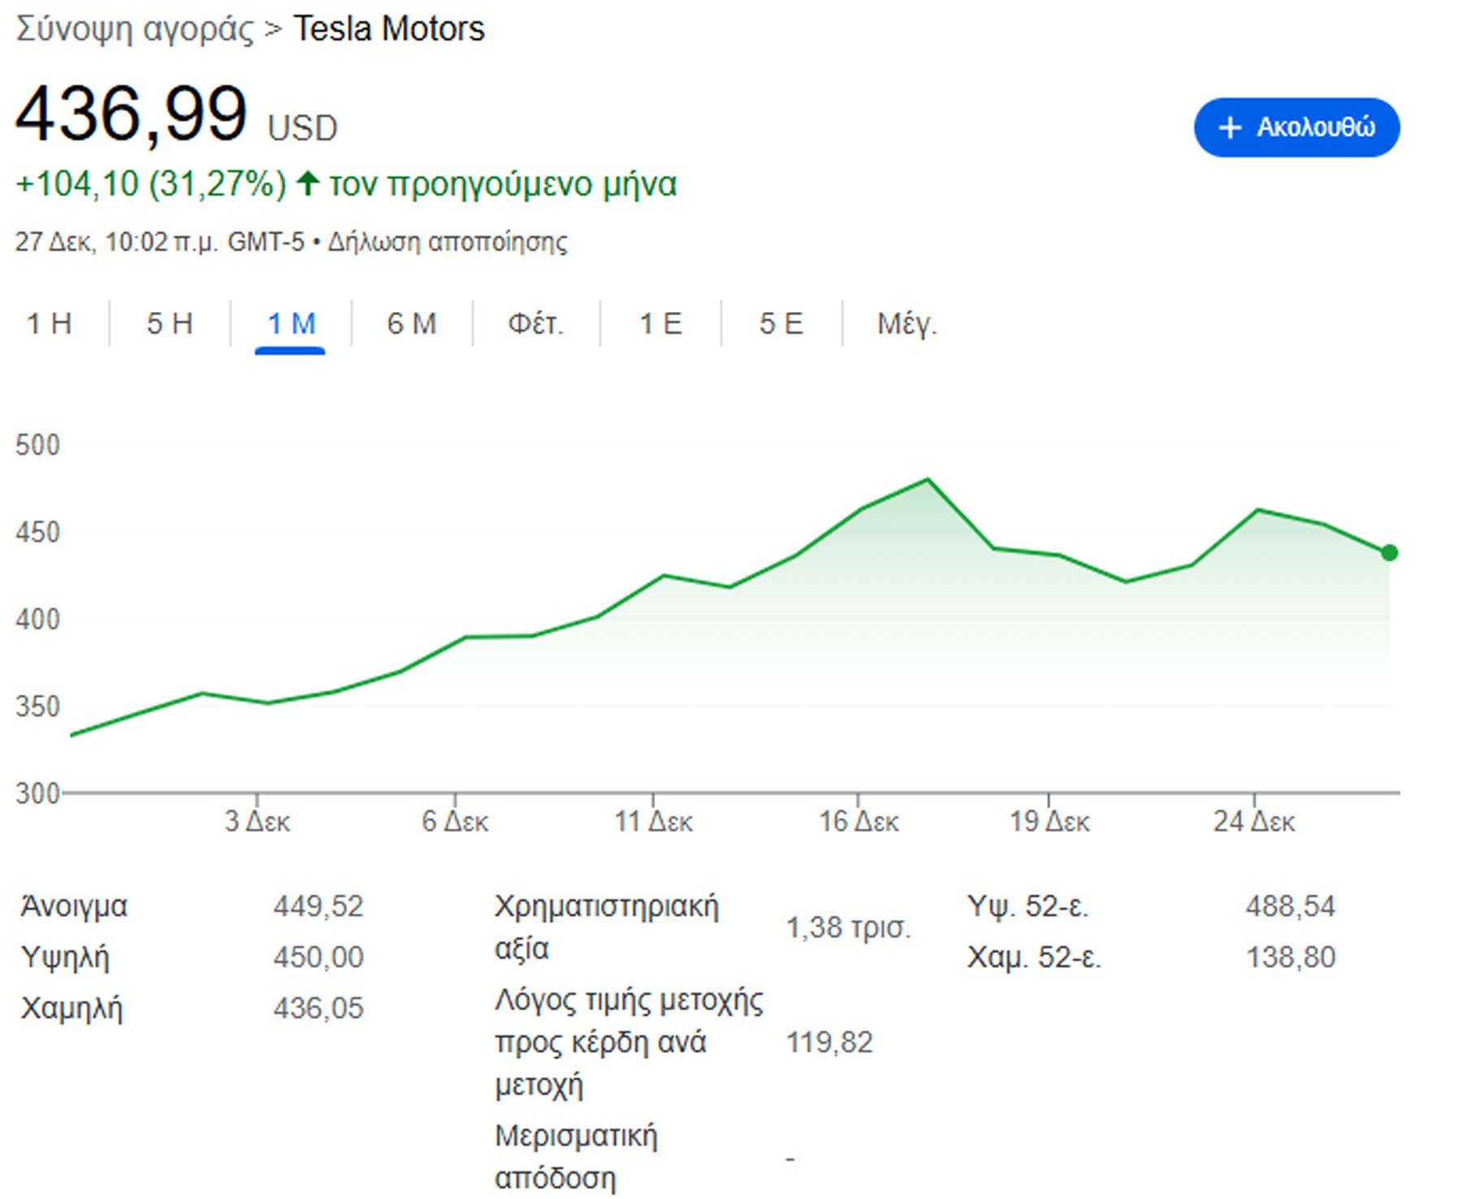Viewport: 1462px width, 1199px height.
Task: Click the Σύνοψη αγοράς breadcrumb link
Action: tap(135, 29)
